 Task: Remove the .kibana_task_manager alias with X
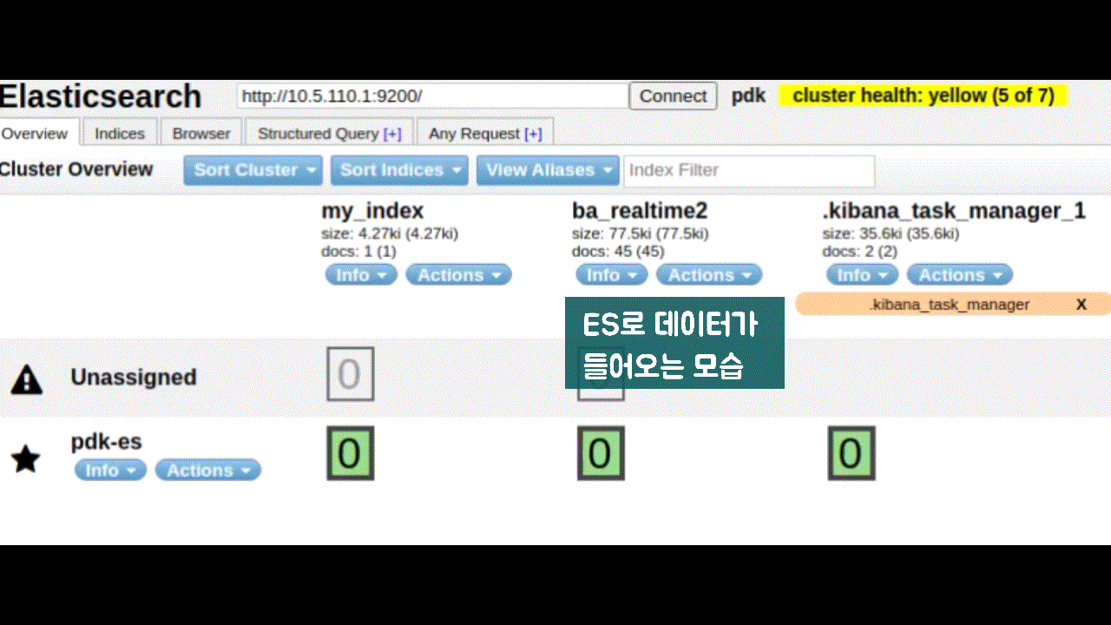pyautogui.click(x=1081, y=305)
